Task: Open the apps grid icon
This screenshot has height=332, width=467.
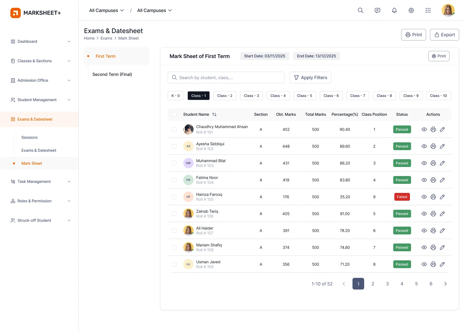Action: (x=428, y=10)
